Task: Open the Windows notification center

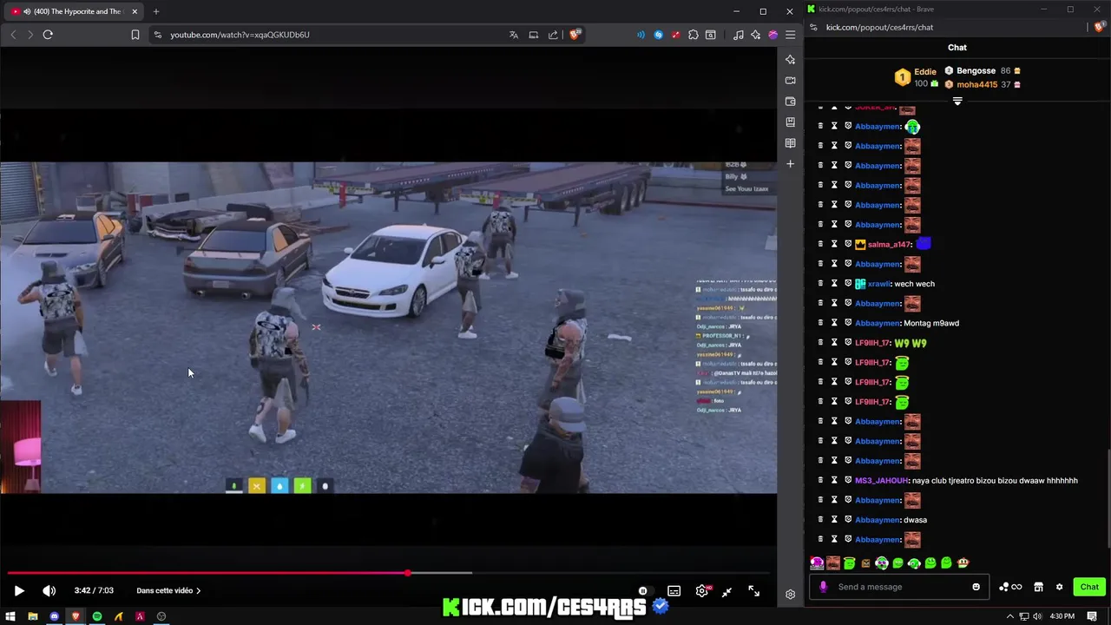Action: coord(1092,616)
